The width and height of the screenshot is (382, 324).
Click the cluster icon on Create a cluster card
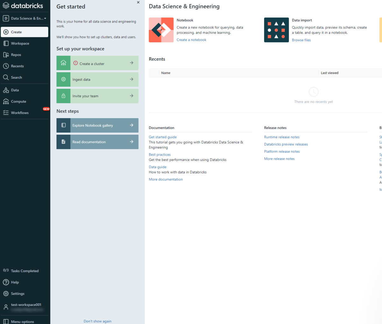tap(63, 63)
